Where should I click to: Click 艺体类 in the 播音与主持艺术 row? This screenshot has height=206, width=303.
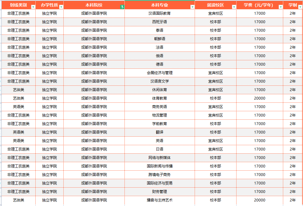(x=19, y=200)
